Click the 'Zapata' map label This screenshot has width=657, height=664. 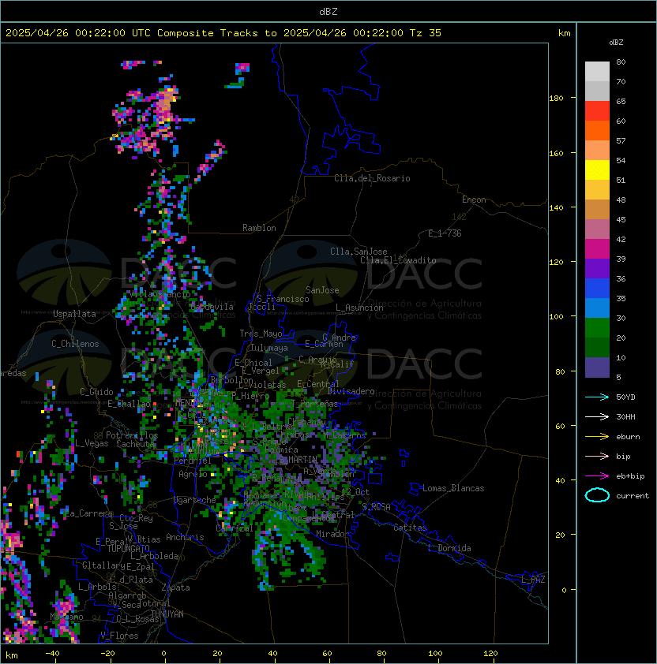point(175,588)
